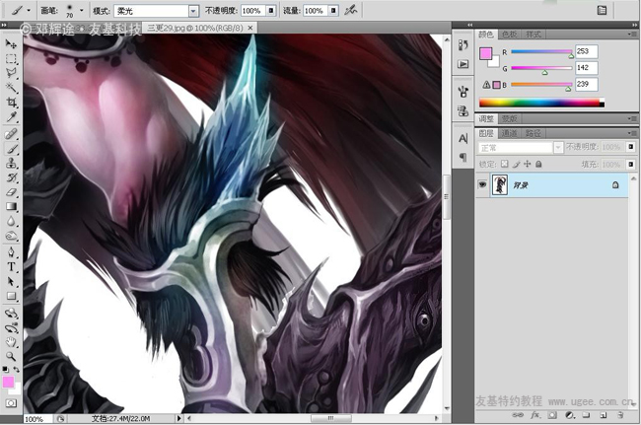Viewport: 641px width, 425px height.
Task: Toggle lock all
Action: [538, 164]
